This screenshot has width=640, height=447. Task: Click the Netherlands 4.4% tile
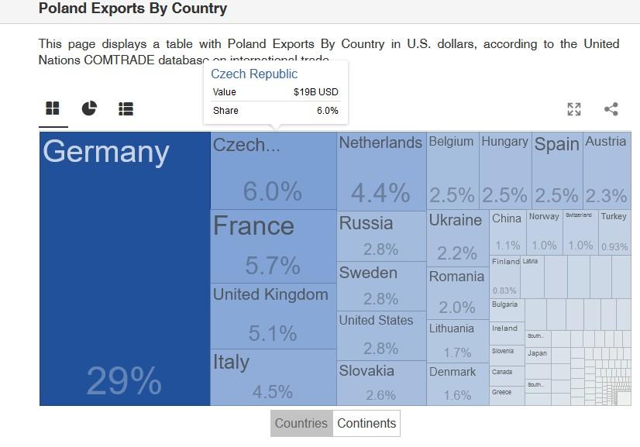tap(382, 171)
